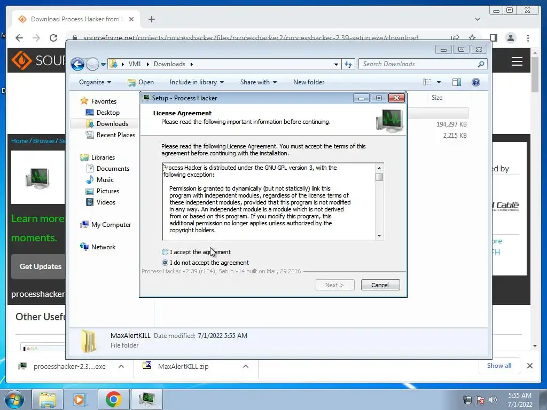This screenshot has width=547, height=410.
Task: Open SourceForge hamburger menu
Action: pos(517,61)
